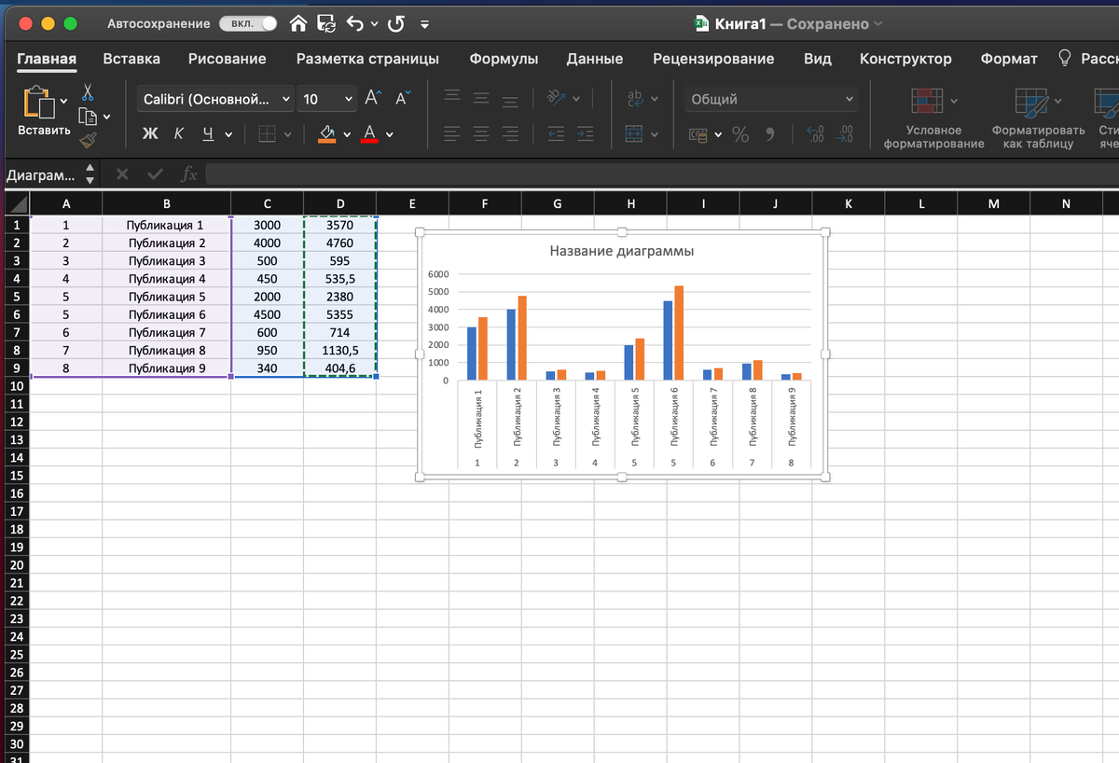Click the increase indent icon

[x=585, y=134]
